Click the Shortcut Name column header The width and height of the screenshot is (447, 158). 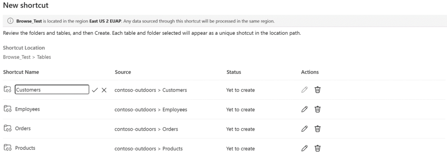[21, 72]
